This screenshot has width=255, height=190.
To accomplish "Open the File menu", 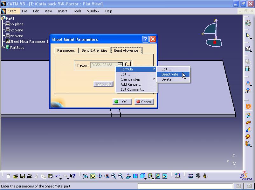I will tap(24, 11).
